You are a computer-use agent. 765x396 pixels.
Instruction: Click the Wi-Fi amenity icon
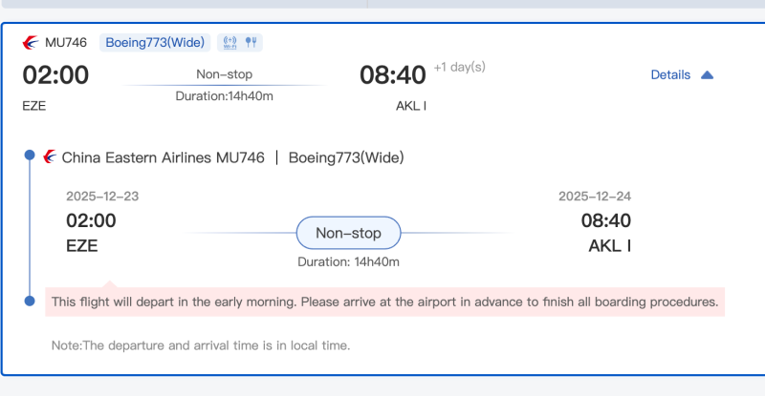(229, 42)
